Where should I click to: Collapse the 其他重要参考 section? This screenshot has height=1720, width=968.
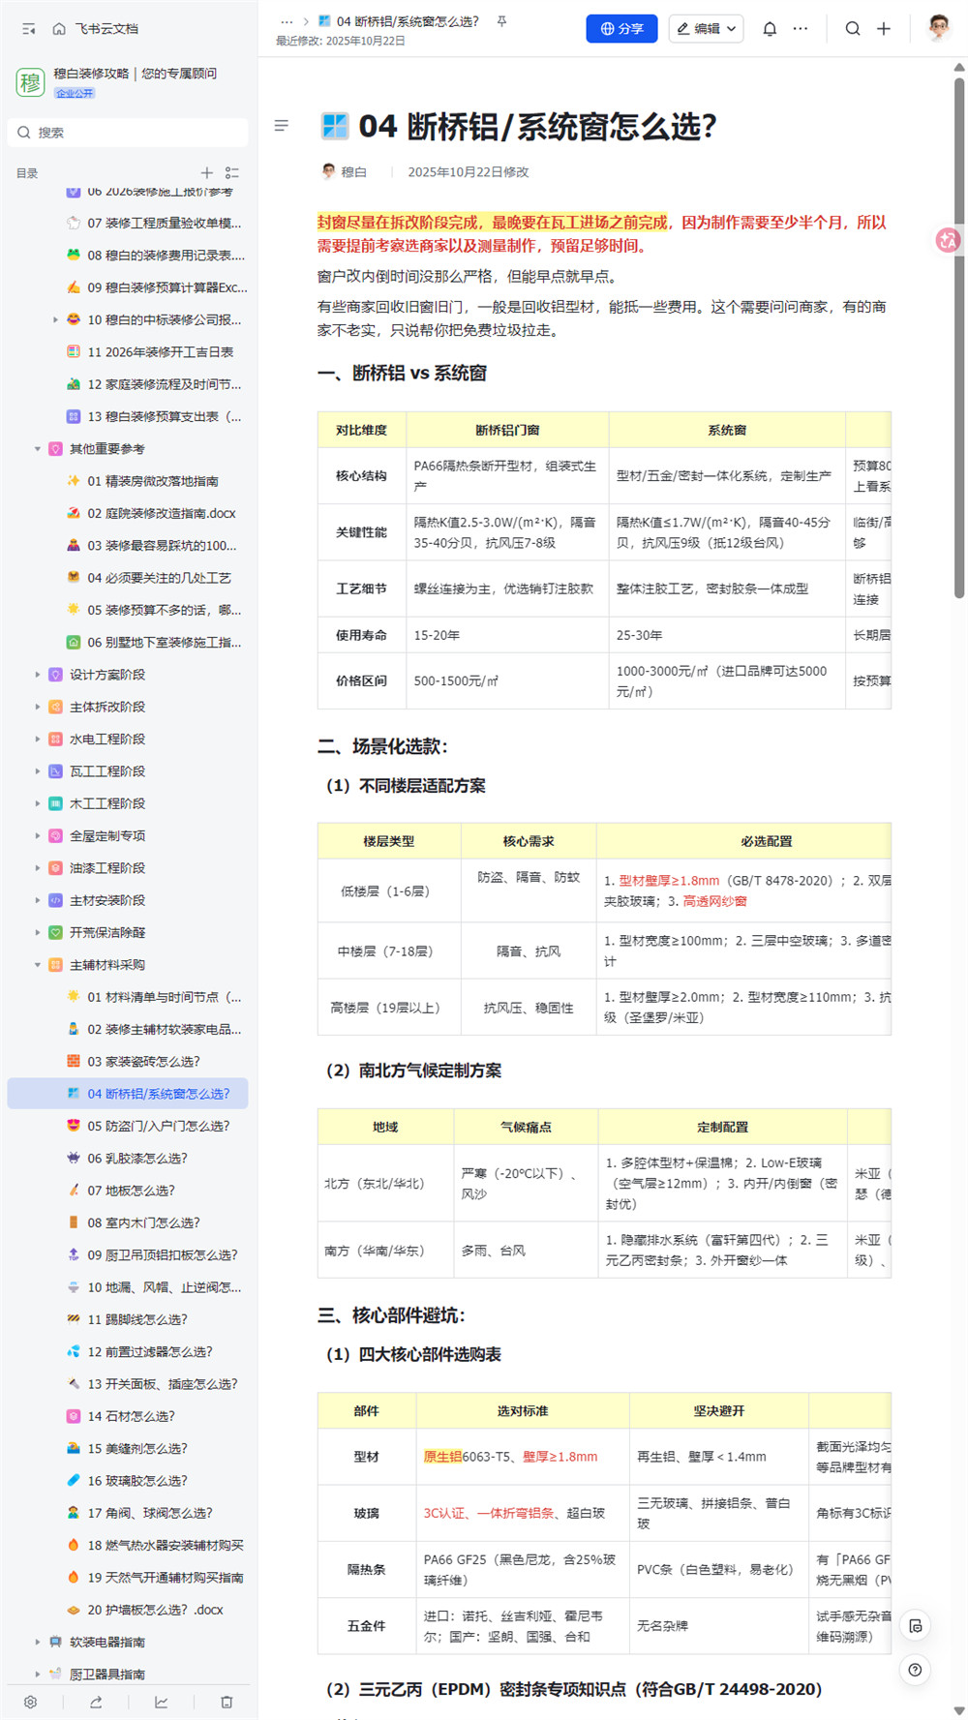[38, 449]
